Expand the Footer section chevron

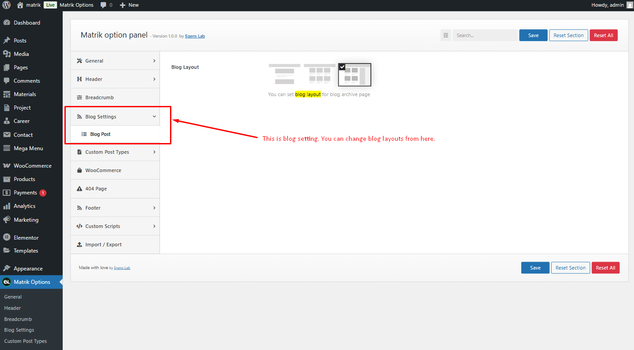154,208
